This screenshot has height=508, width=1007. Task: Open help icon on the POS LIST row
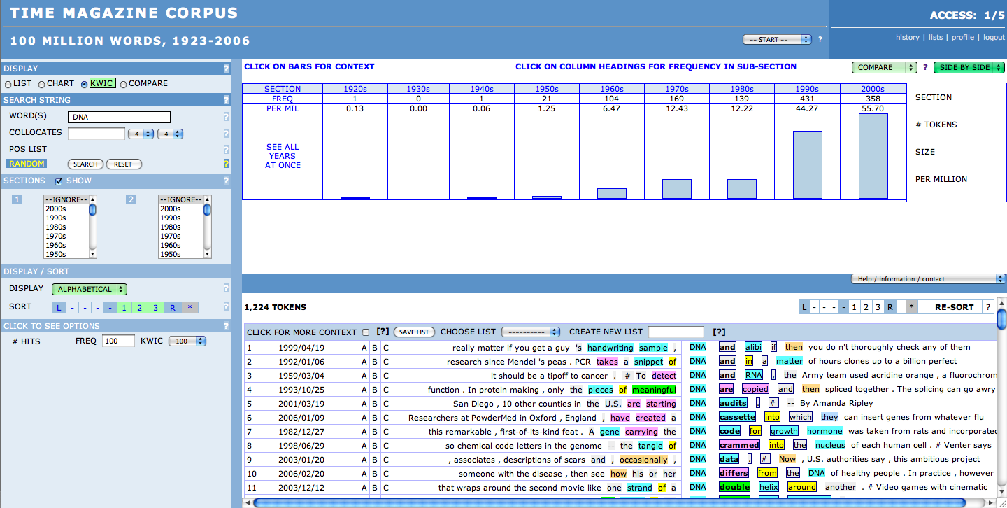[226, 149]
